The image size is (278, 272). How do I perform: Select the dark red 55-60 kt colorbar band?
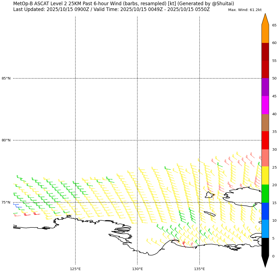(265, 52)
